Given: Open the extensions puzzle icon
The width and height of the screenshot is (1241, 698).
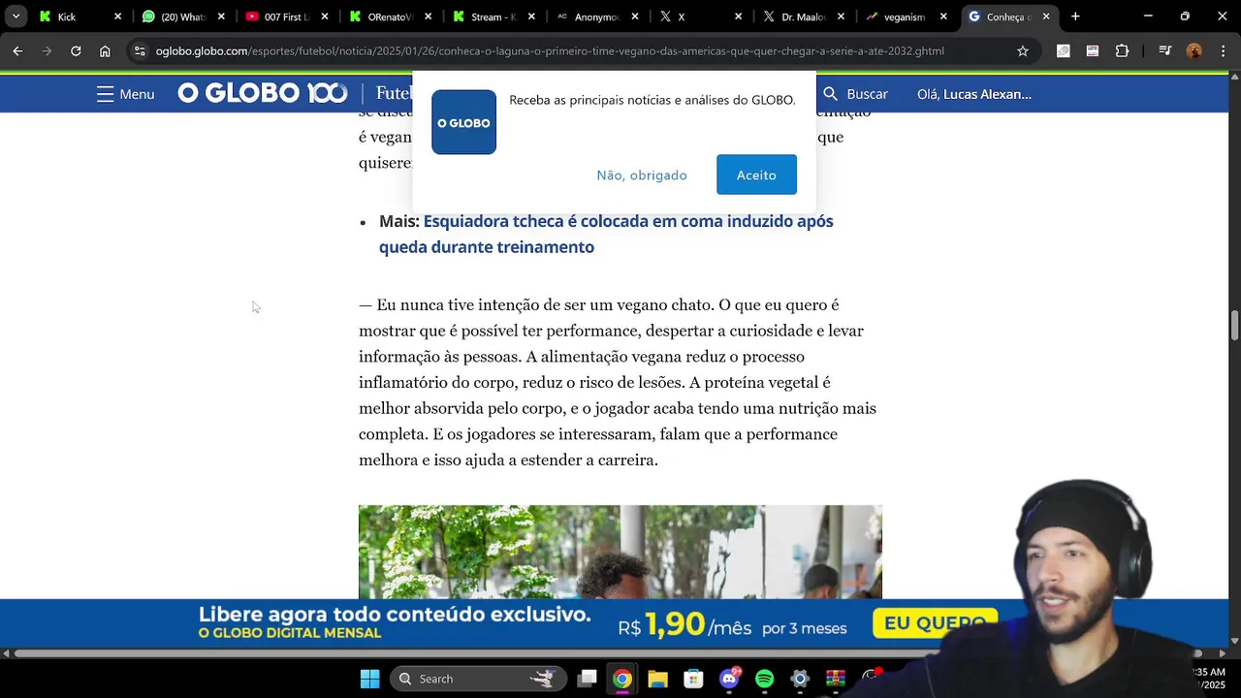Looking at the screenshot, I should [1123, 50].
